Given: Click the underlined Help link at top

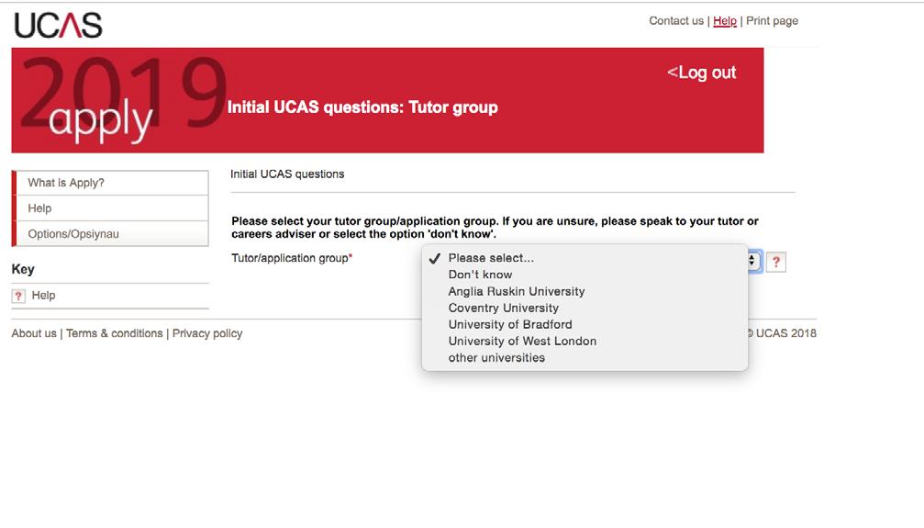Looking at the screenshot, I should (725, 20).
